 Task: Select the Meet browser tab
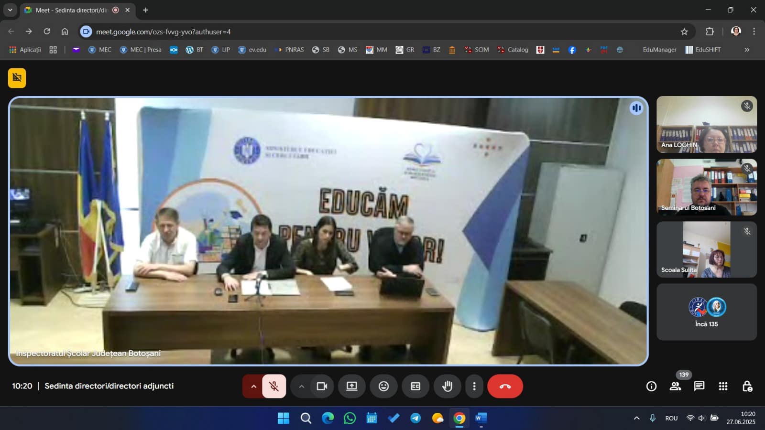point(72,10)
